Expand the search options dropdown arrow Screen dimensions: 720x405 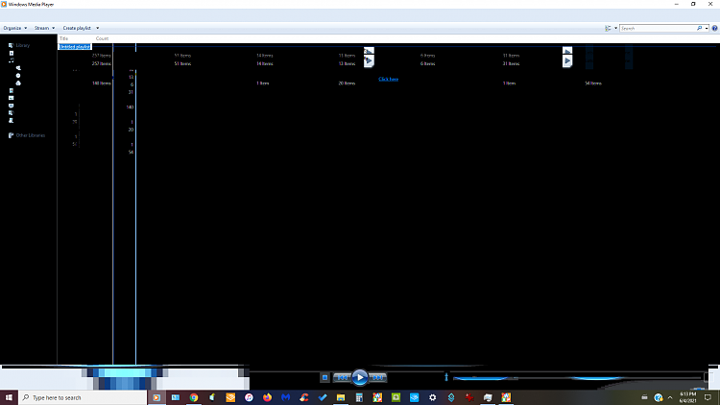point(707,28)
